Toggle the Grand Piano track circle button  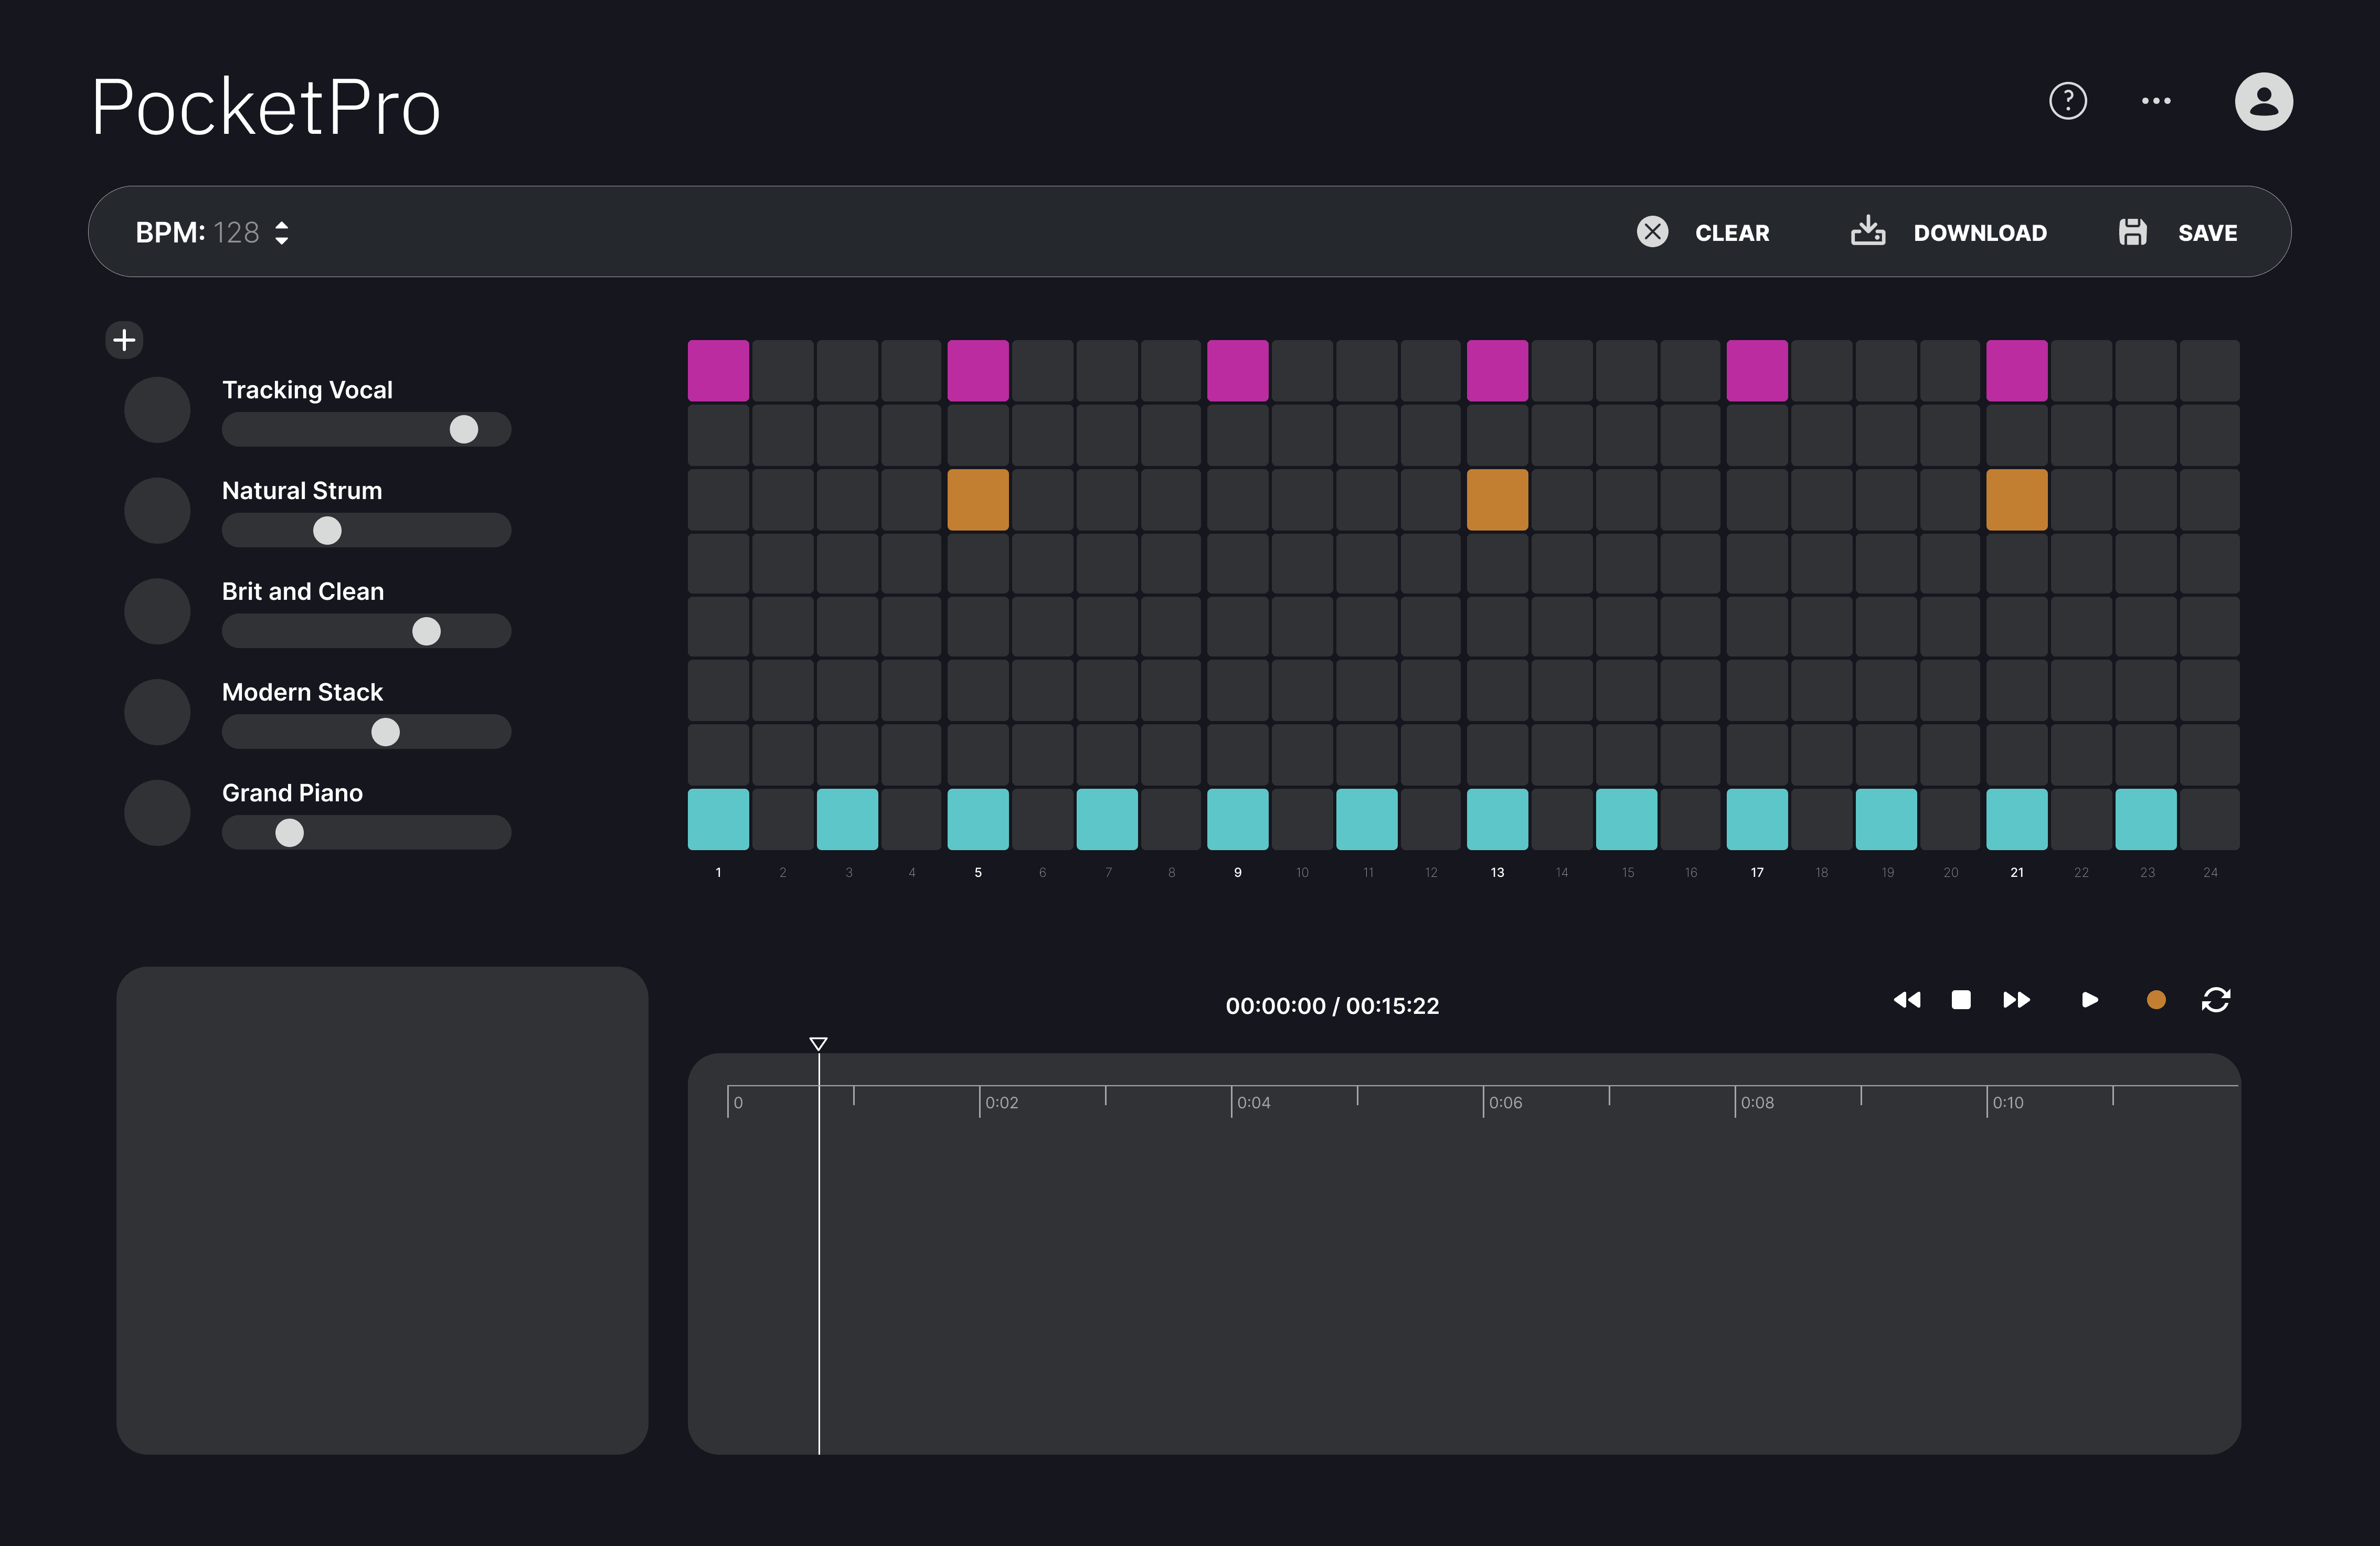(157, 813)
